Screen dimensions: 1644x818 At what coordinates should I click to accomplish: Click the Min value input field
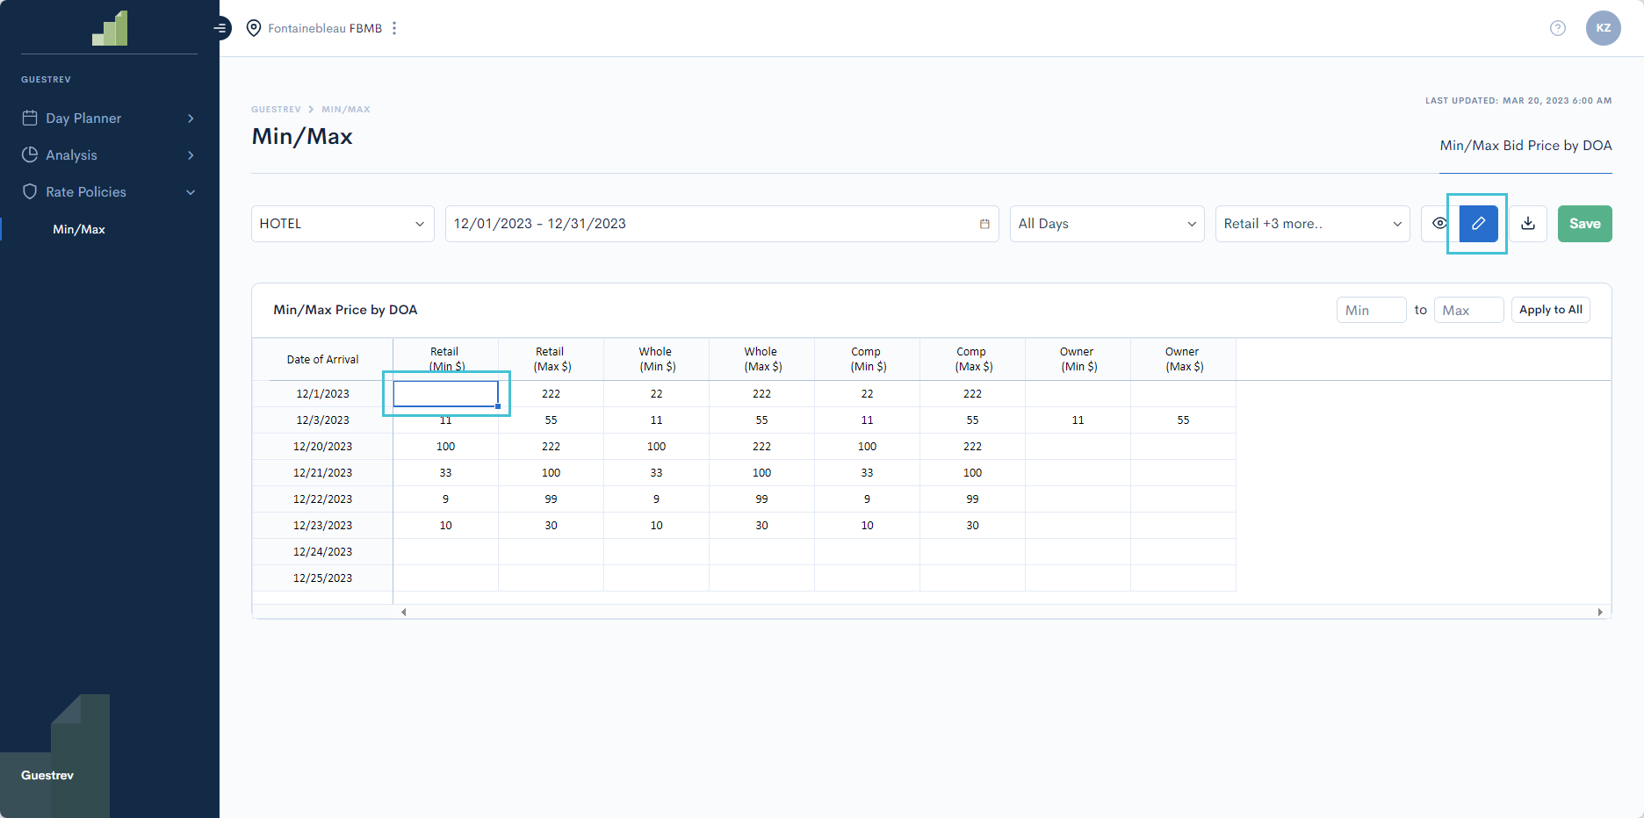pyautogui.click(x=1371, y=310)
